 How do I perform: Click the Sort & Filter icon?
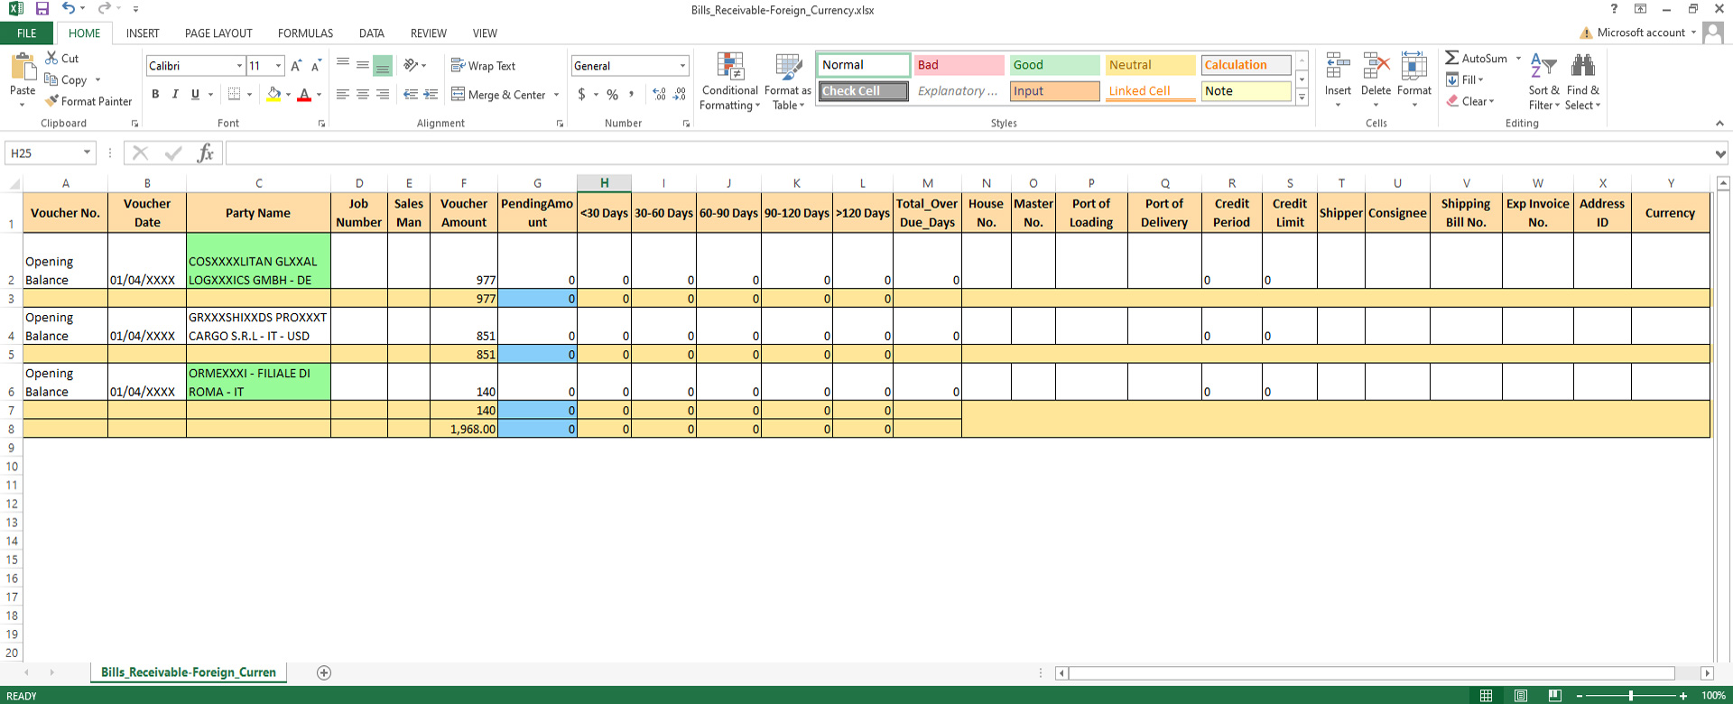(1543, 66)
